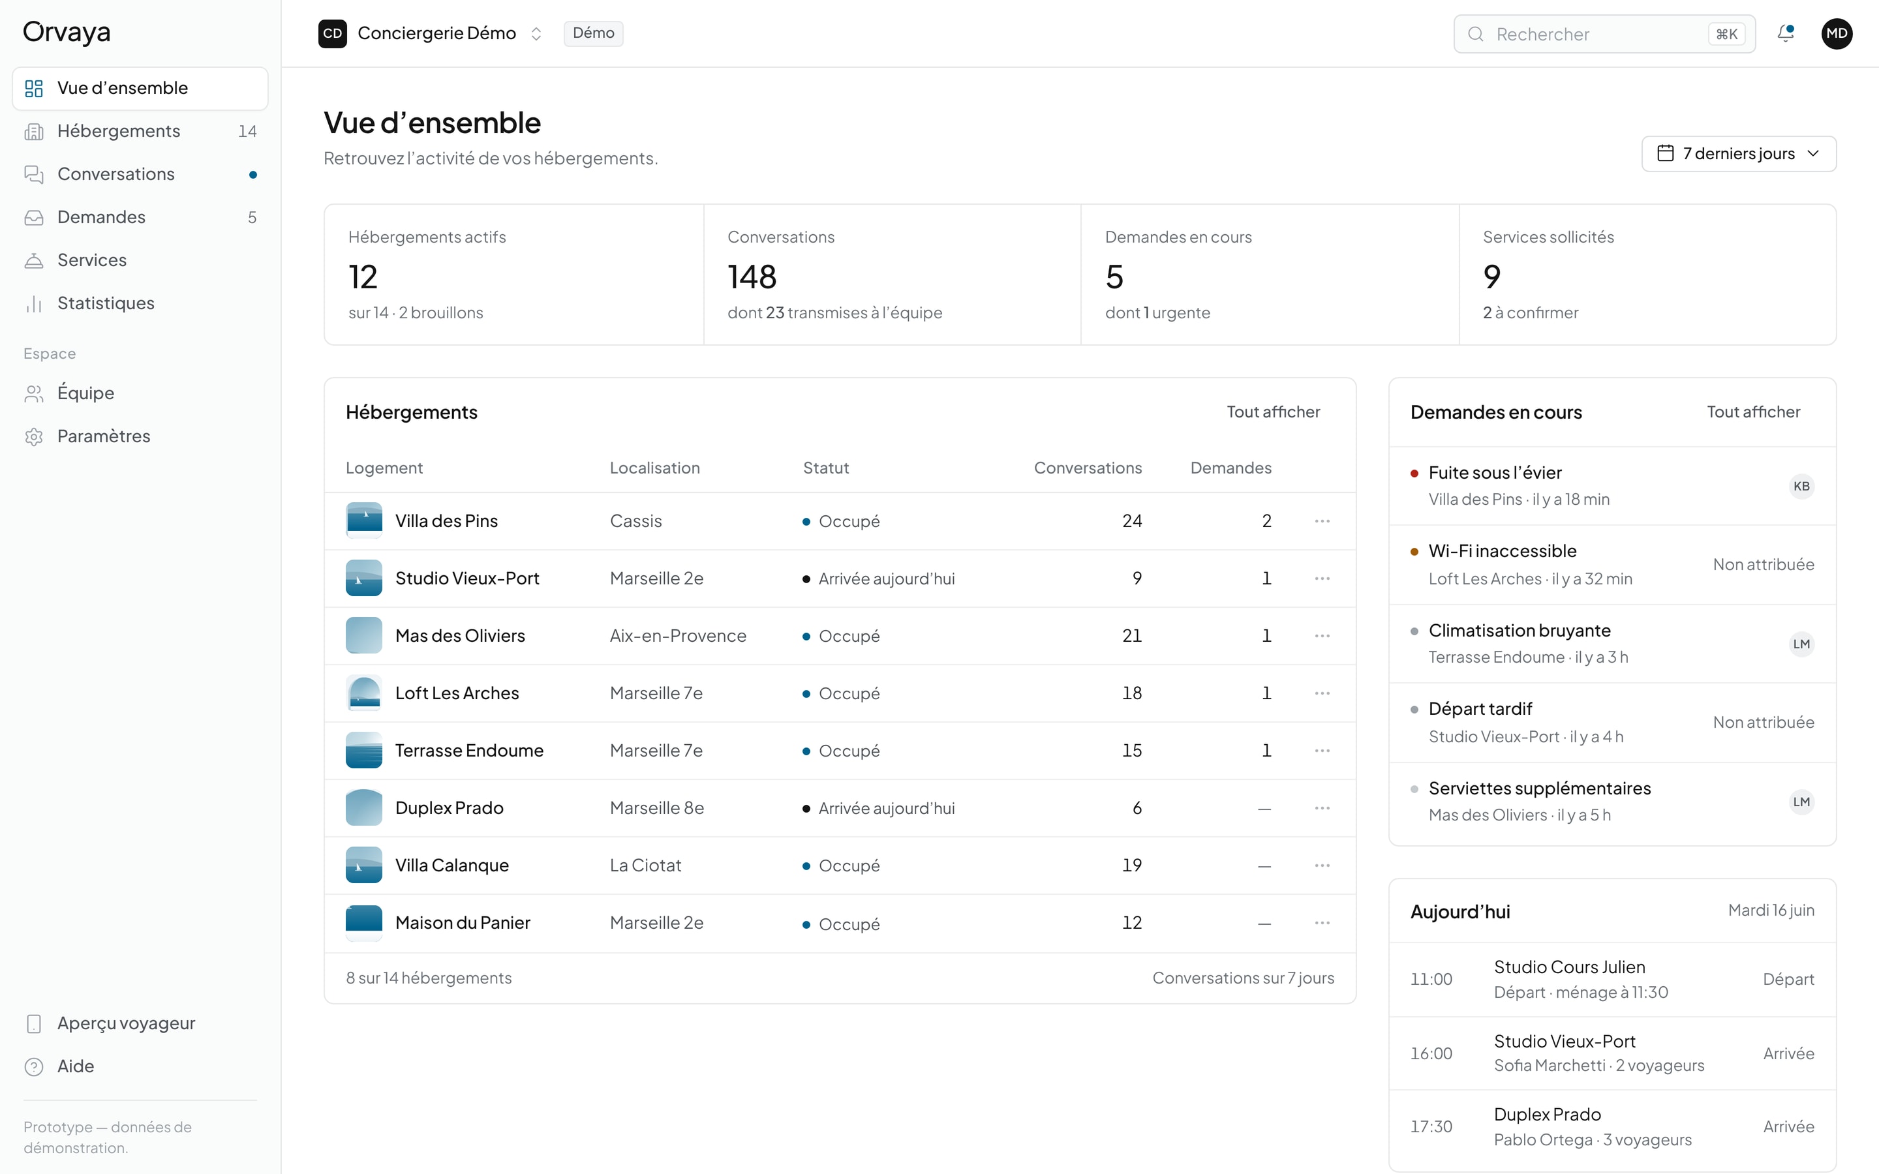Open Équipe in the sidebar

pyautogui.click(x=140, y=393)
